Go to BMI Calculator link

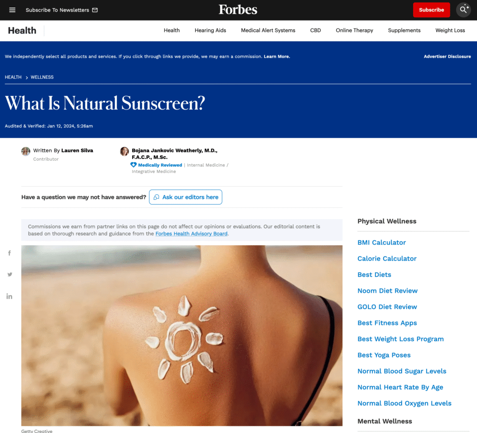coord(382,242)
